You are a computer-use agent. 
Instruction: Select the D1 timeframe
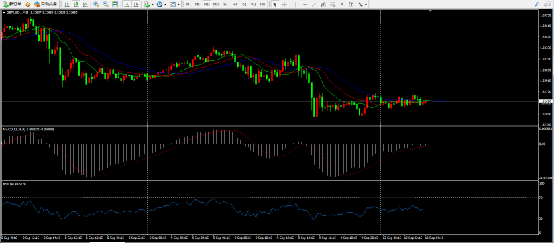(244, 5)
